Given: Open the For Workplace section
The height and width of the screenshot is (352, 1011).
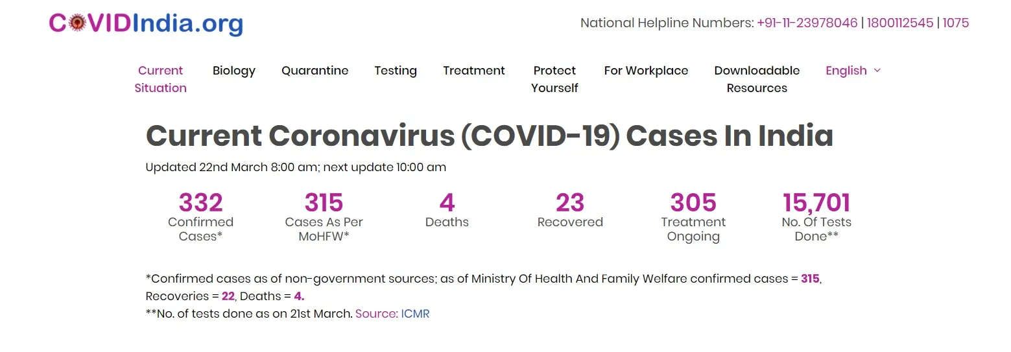Looking at the screenshot, I should 646,71.
